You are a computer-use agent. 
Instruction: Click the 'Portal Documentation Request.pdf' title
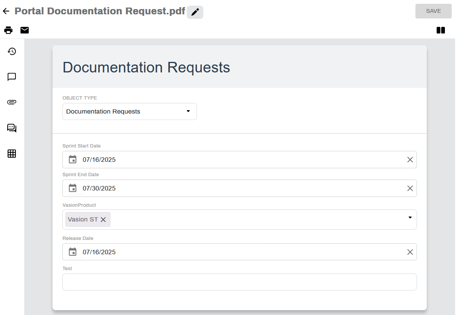pos(100,11)
